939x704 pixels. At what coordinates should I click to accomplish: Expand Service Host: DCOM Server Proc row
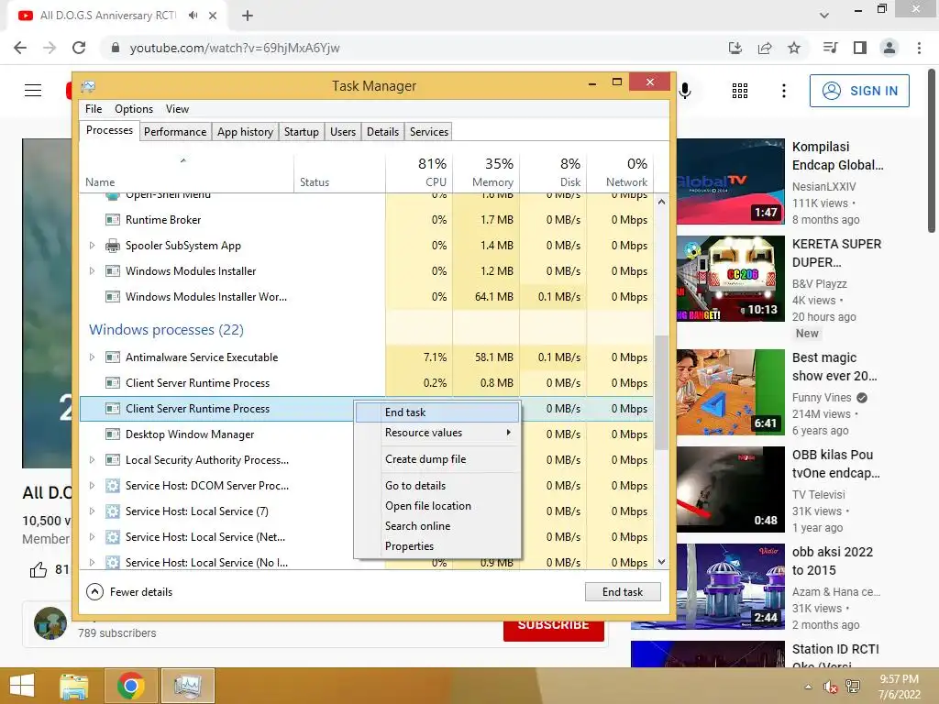(x=92, y=486)
